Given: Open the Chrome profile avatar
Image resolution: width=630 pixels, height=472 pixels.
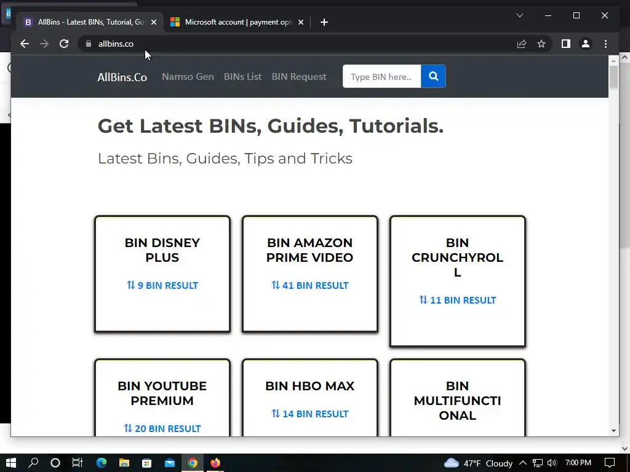Looking at the screenshot, I should [x=586, y=44].
